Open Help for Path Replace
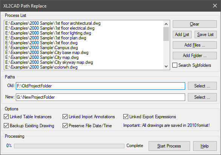This screenshot has width=221, height=155. point(205,146)
